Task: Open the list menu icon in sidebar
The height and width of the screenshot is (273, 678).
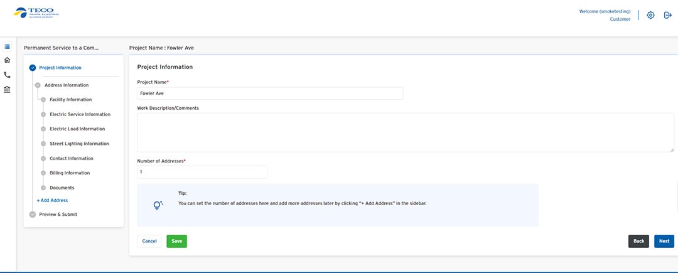Action: click(x=7, y=46)
